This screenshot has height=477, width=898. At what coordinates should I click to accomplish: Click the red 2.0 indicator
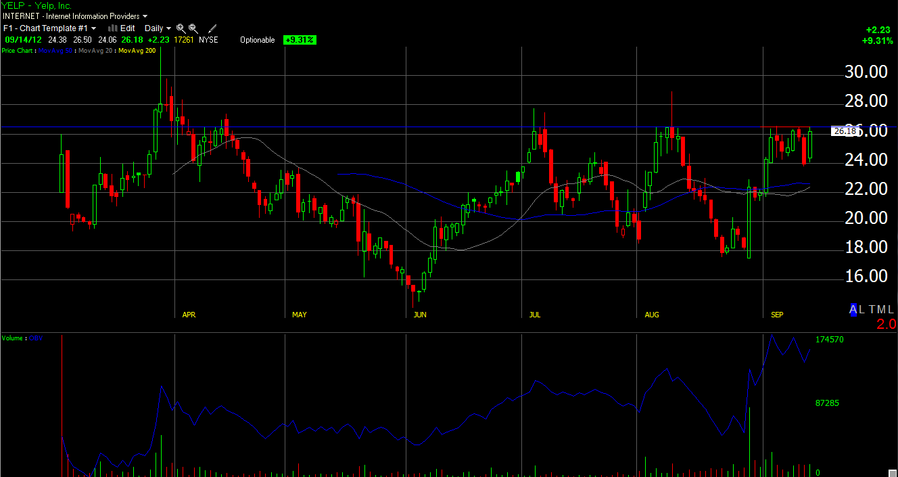click(x=886, y=324)
